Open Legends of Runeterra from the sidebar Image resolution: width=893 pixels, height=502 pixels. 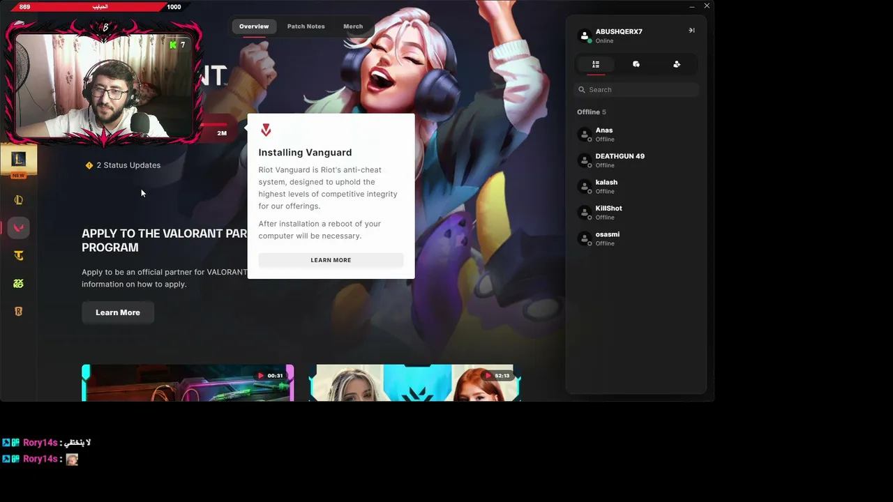[x=19, y=312]
